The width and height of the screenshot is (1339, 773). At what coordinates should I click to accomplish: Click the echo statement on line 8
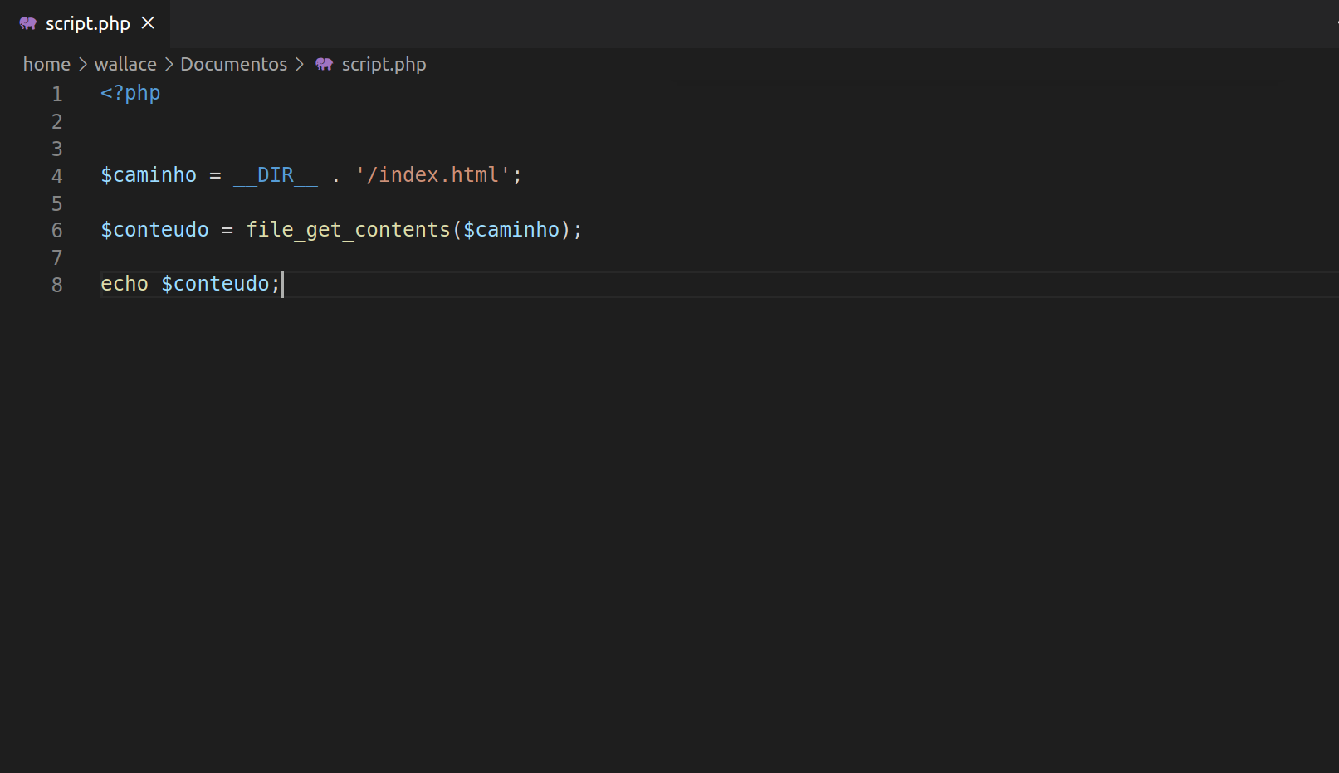point(124,283)
